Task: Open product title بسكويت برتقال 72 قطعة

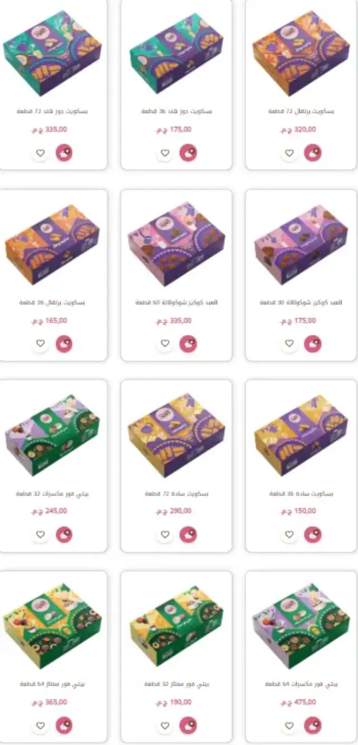Action: [301, 111]
